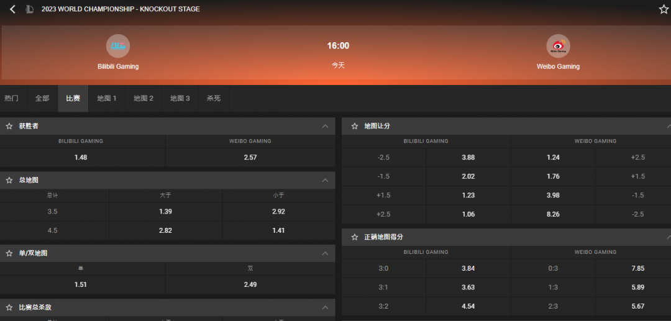The height and width of the screenshot is (321, 671).
Task: Click the 4.5 total maps line
Action: (52, 230)
